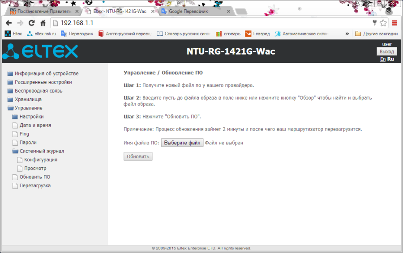Open the browser home page icon
Screen dimensions: 403x253
point(43,23)
